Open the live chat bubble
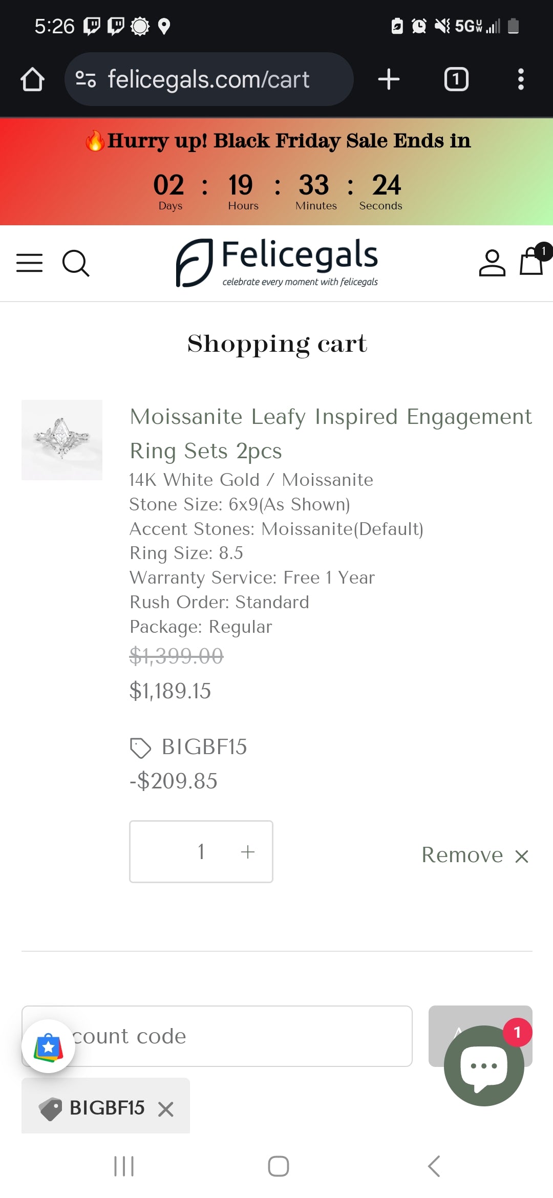Screen dimensions: 553x1198 483,1066
